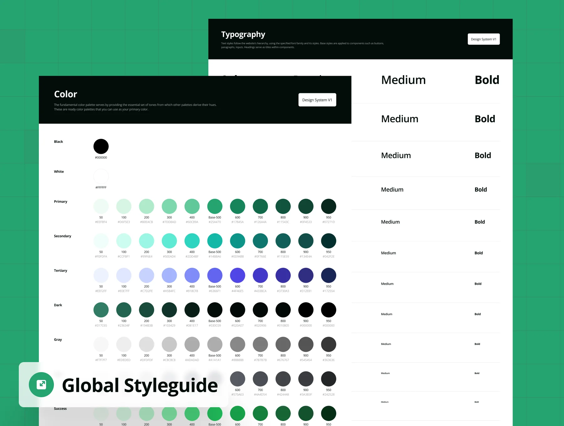This screenshot has width=564, height=426.
Task: Select Gray 100 swatch #EDEDED
Action: click(124, 344)
